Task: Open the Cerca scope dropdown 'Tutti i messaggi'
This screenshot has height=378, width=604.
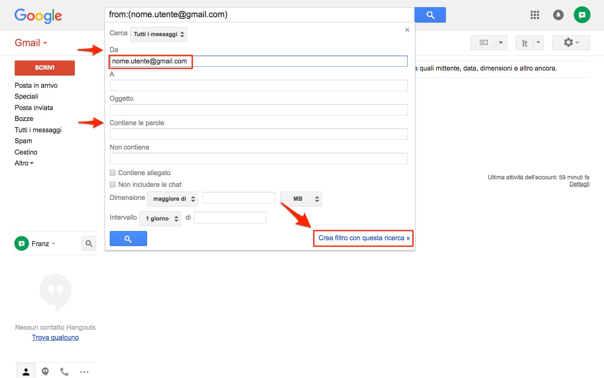Action: [x=158, y=34]
